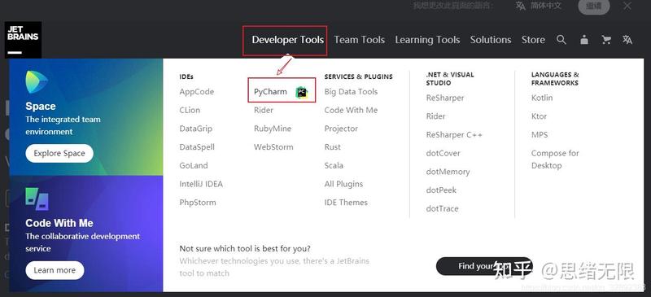Click the language translate icon in navbar
This screenshot has height=297, width=651.
coord(627,40)
